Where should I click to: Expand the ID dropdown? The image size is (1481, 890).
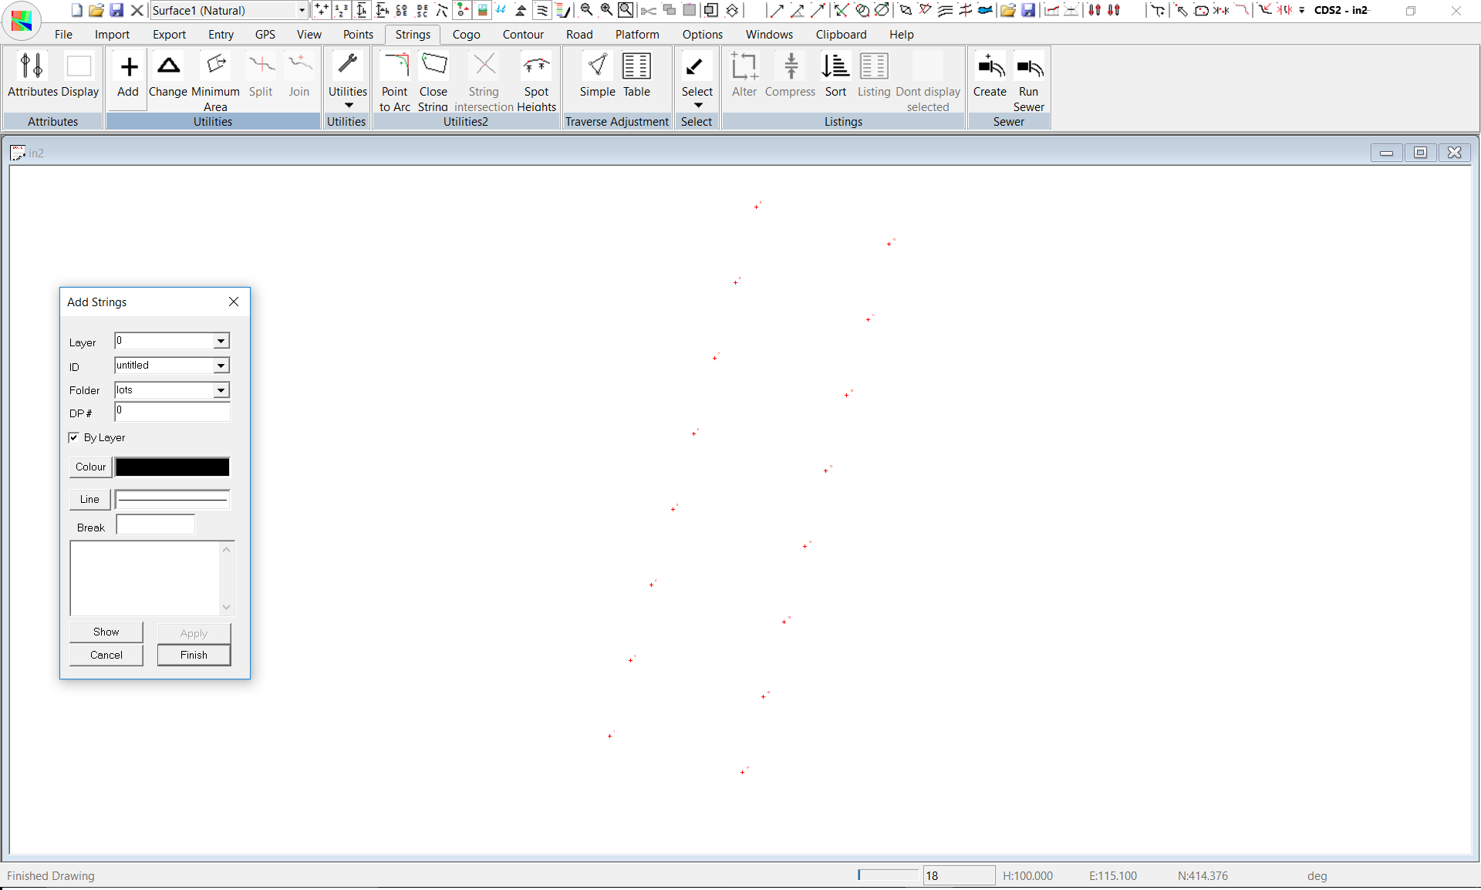tap(221, 366)
